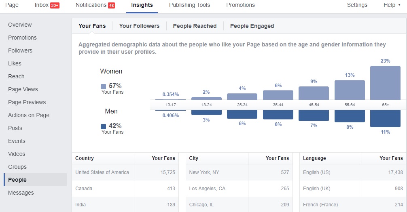Go to Promotions in the top menu
The height and width of the screenshot is (212, 407).
coord(240,5)
